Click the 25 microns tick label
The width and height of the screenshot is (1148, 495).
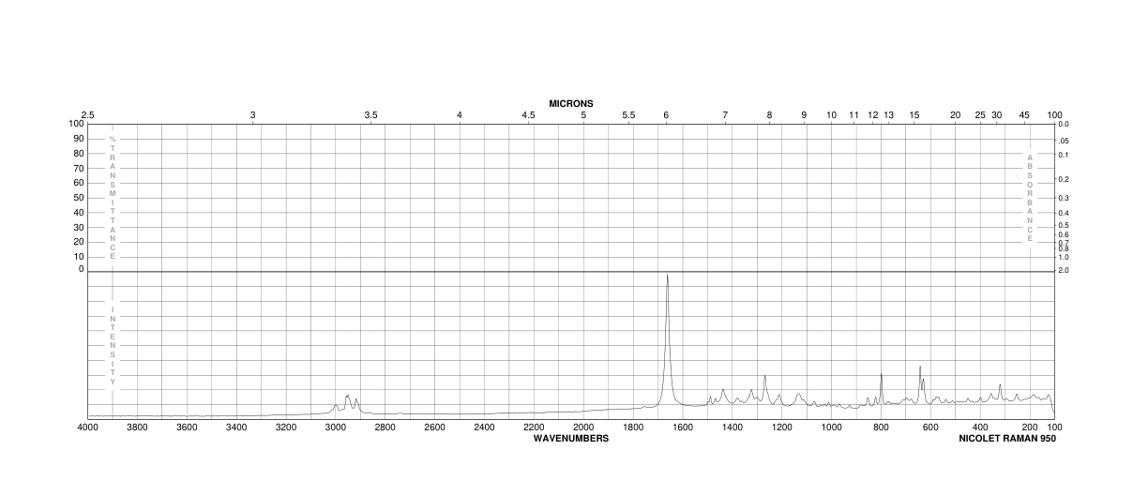[980, 115]
